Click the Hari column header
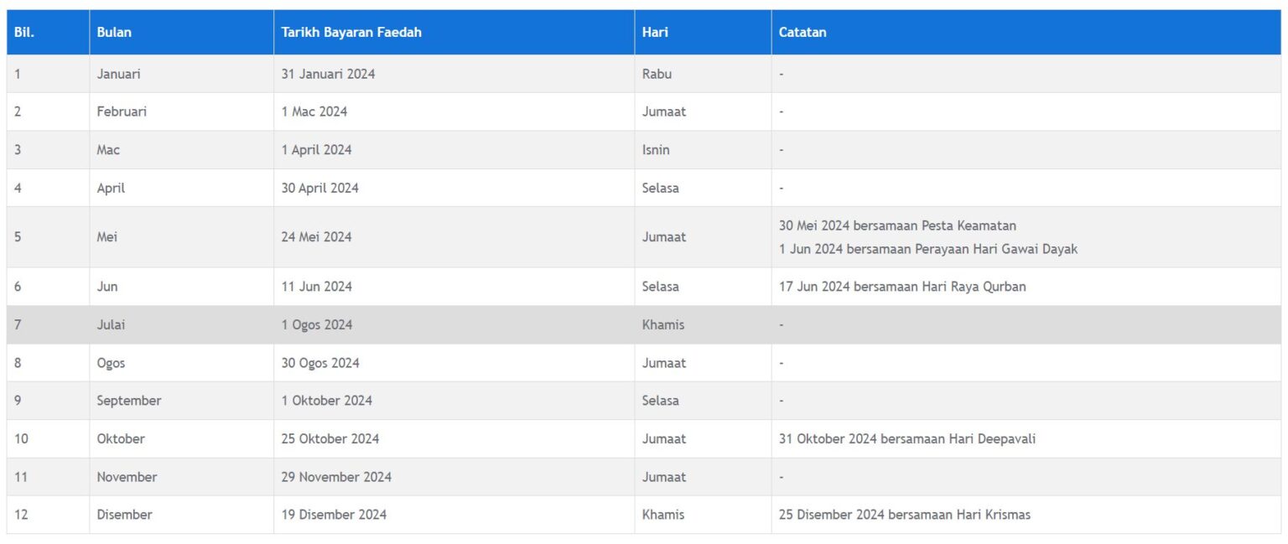The image size is (1288, 544). 655,33
